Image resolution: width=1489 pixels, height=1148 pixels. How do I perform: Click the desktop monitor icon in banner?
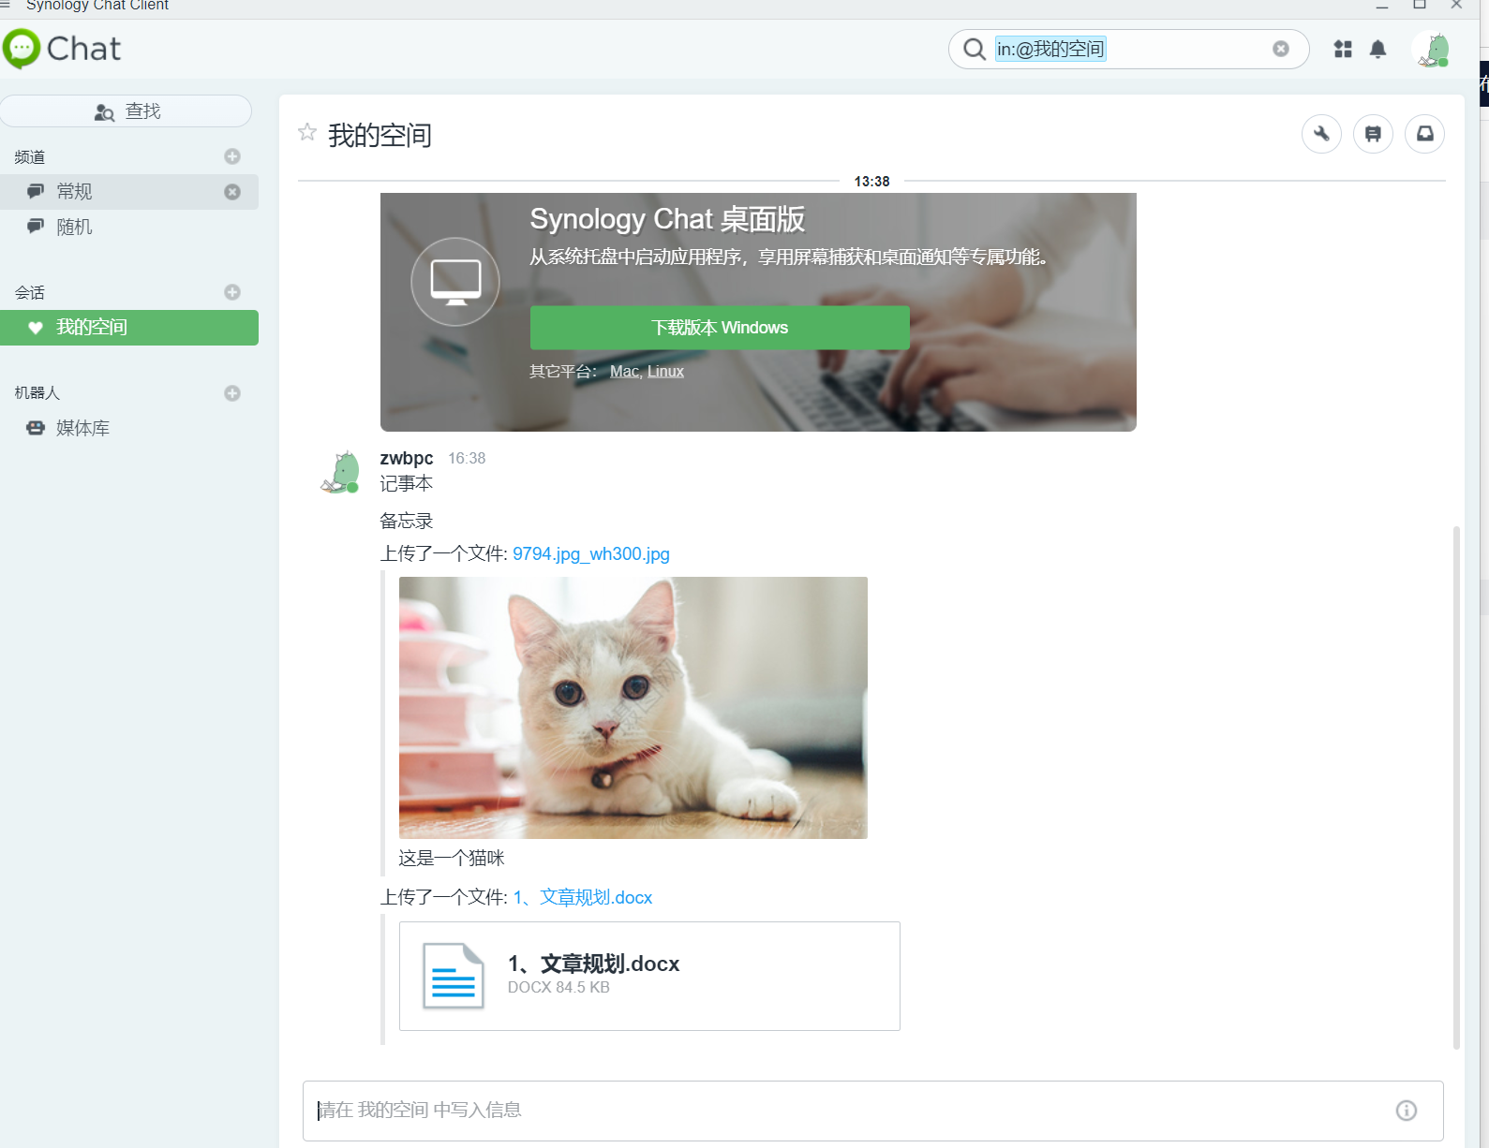click(x=455, y=282)
